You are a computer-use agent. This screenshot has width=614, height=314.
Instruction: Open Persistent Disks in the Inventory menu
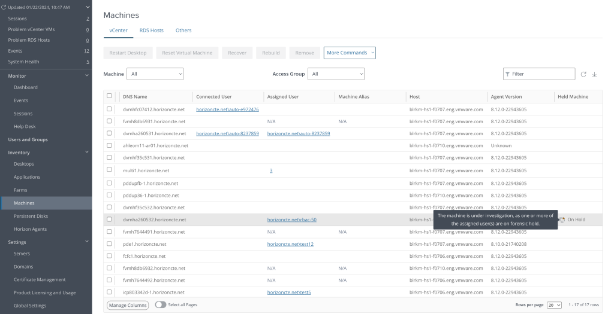[31, 216]
